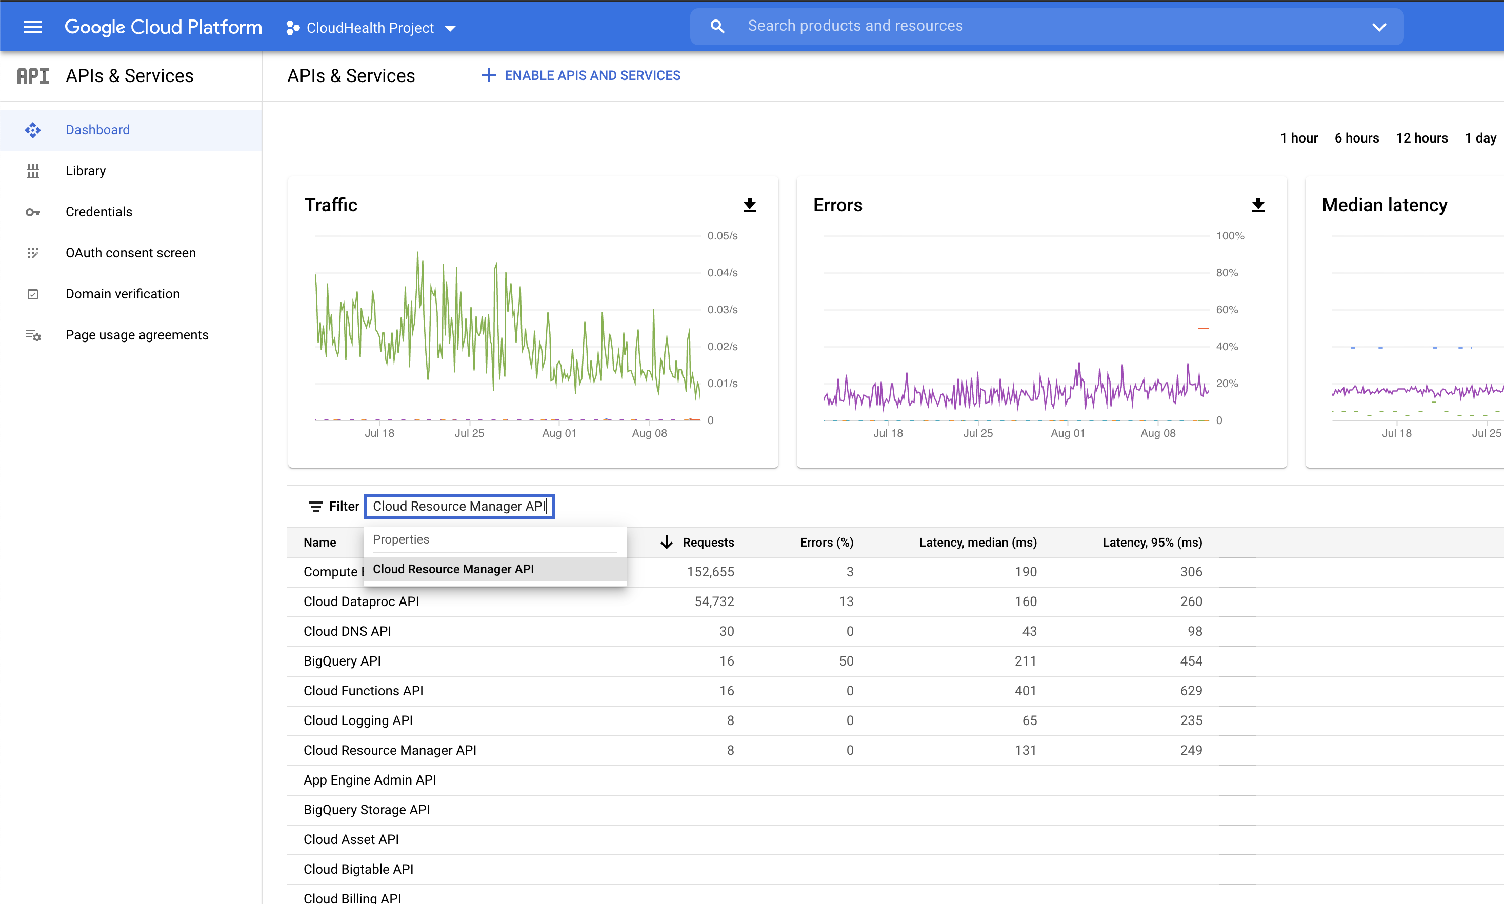Open Page usage agreements

(x=136, y=334)
